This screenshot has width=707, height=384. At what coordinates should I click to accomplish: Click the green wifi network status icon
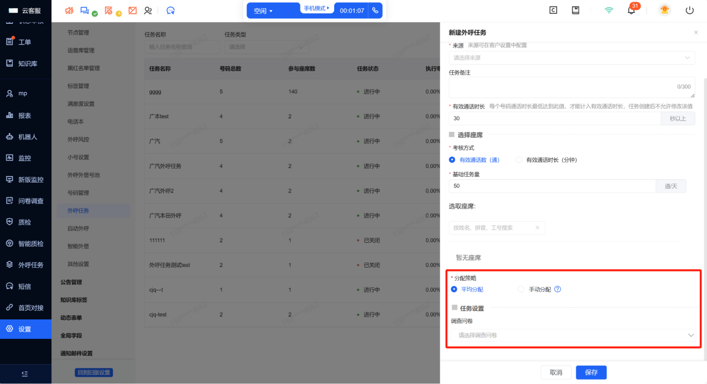[x=609, y=10]
